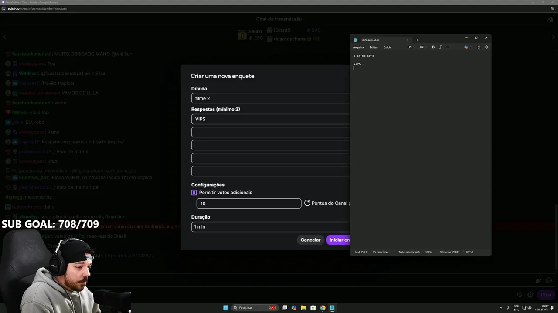Viewport: 558px width, 313px height.
Task: Click 25 caracteres in Notepad status bar
Action: (381, 252)
